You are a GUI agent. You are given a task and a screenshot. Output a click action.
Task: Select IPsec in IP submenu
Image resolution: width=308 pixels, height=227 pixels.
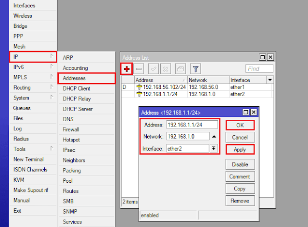(87, 150)
